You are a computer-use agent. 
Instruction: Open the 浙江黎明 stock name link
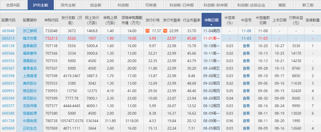click(30, 31)
